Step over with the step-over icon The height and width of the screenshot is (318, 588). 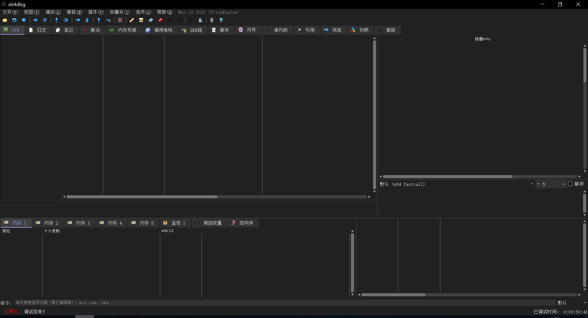click(66, 20)
